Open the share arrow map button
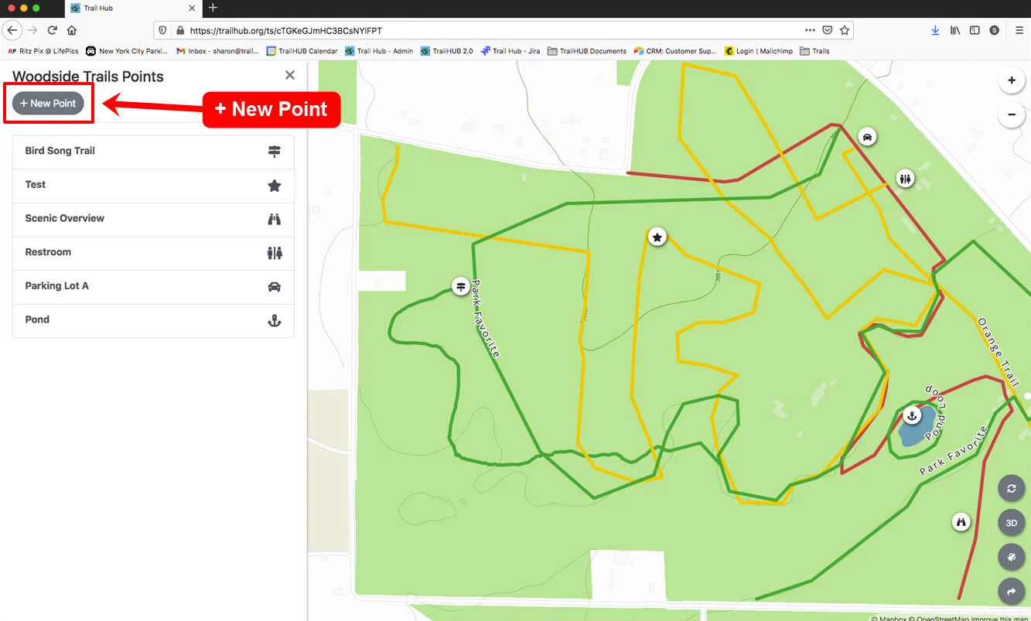 coord(1011,592)
